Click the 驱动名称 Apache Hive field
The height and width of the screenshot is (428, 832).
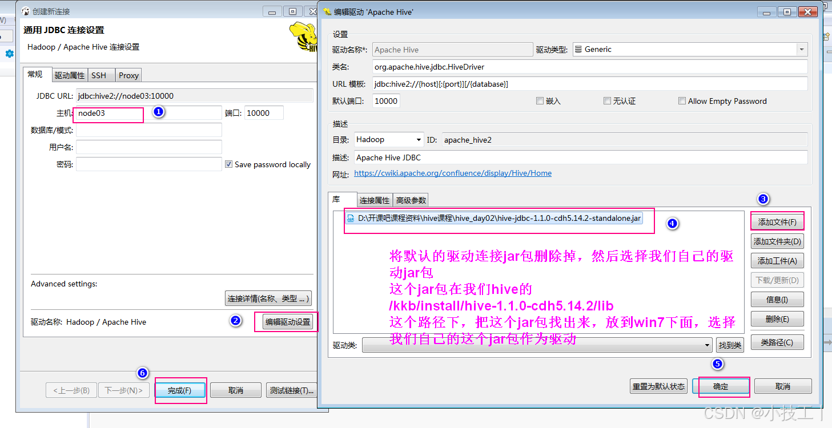click(x=452, y=50)
